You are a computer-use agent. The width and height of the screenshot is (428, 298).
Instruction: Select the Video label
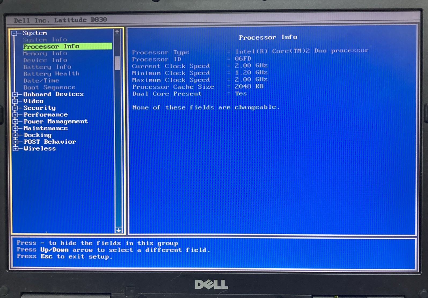(x=33, y=101)
